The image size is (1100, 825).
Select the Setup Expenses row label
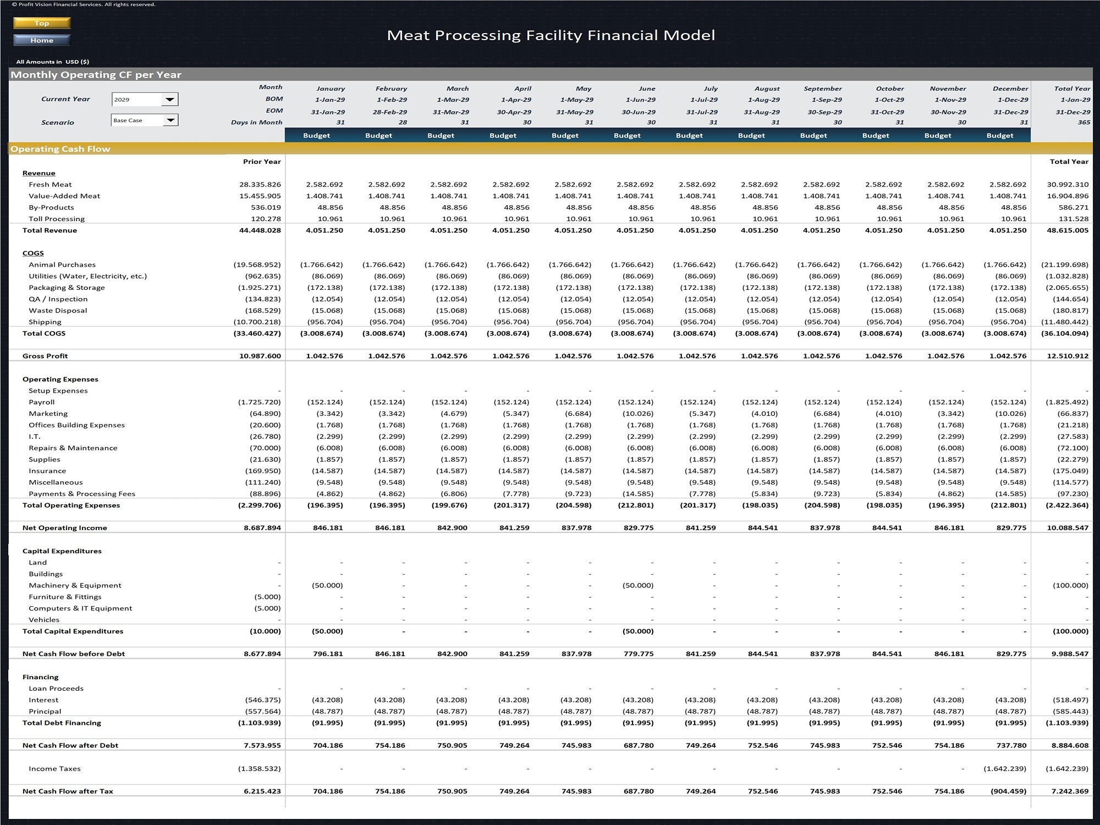point(58,391)
